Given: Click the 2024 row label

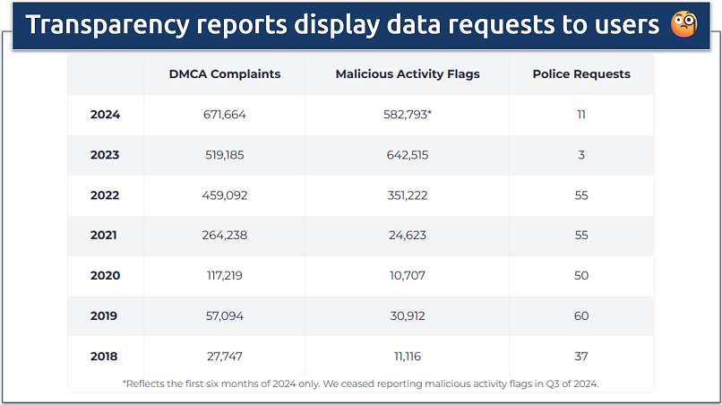Looking at the screenshot, I should coord(105,115).
